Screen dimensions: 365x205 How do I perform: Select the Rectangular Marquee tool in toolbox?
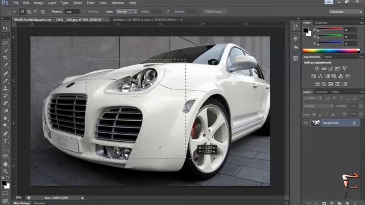click(x=5, y=35)
